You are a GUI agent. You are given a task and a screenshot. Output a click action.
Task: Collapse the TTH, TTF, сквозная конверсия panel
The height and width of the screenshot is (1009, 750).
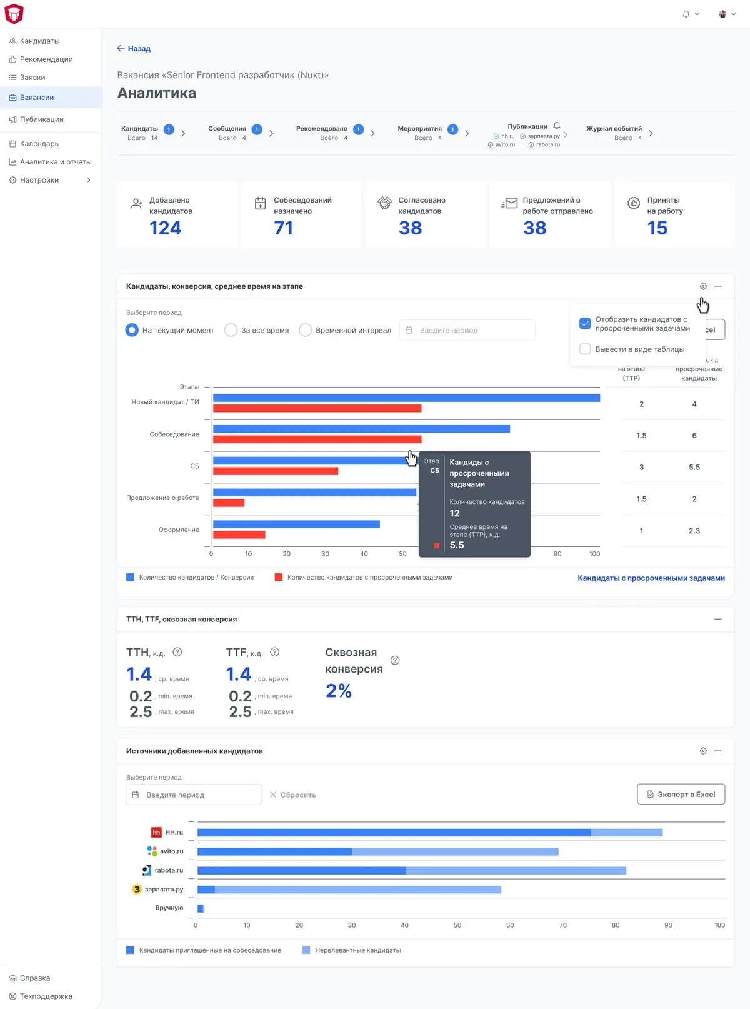tap(718, 619)
